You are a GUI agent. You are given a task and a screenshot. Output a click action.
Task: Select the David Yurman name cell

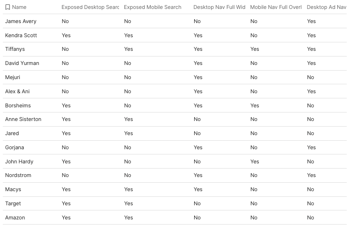click(22, 63)
